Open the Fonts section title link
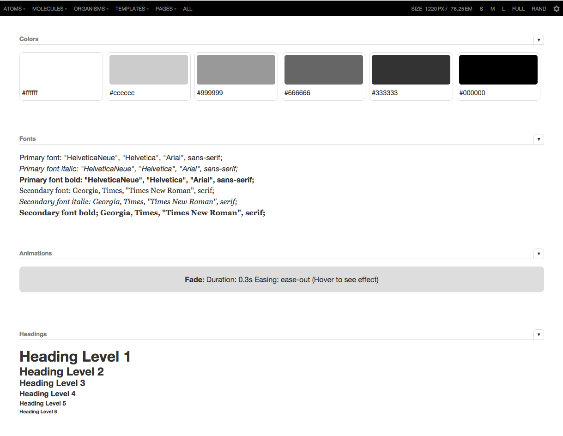 click(27, 139)
